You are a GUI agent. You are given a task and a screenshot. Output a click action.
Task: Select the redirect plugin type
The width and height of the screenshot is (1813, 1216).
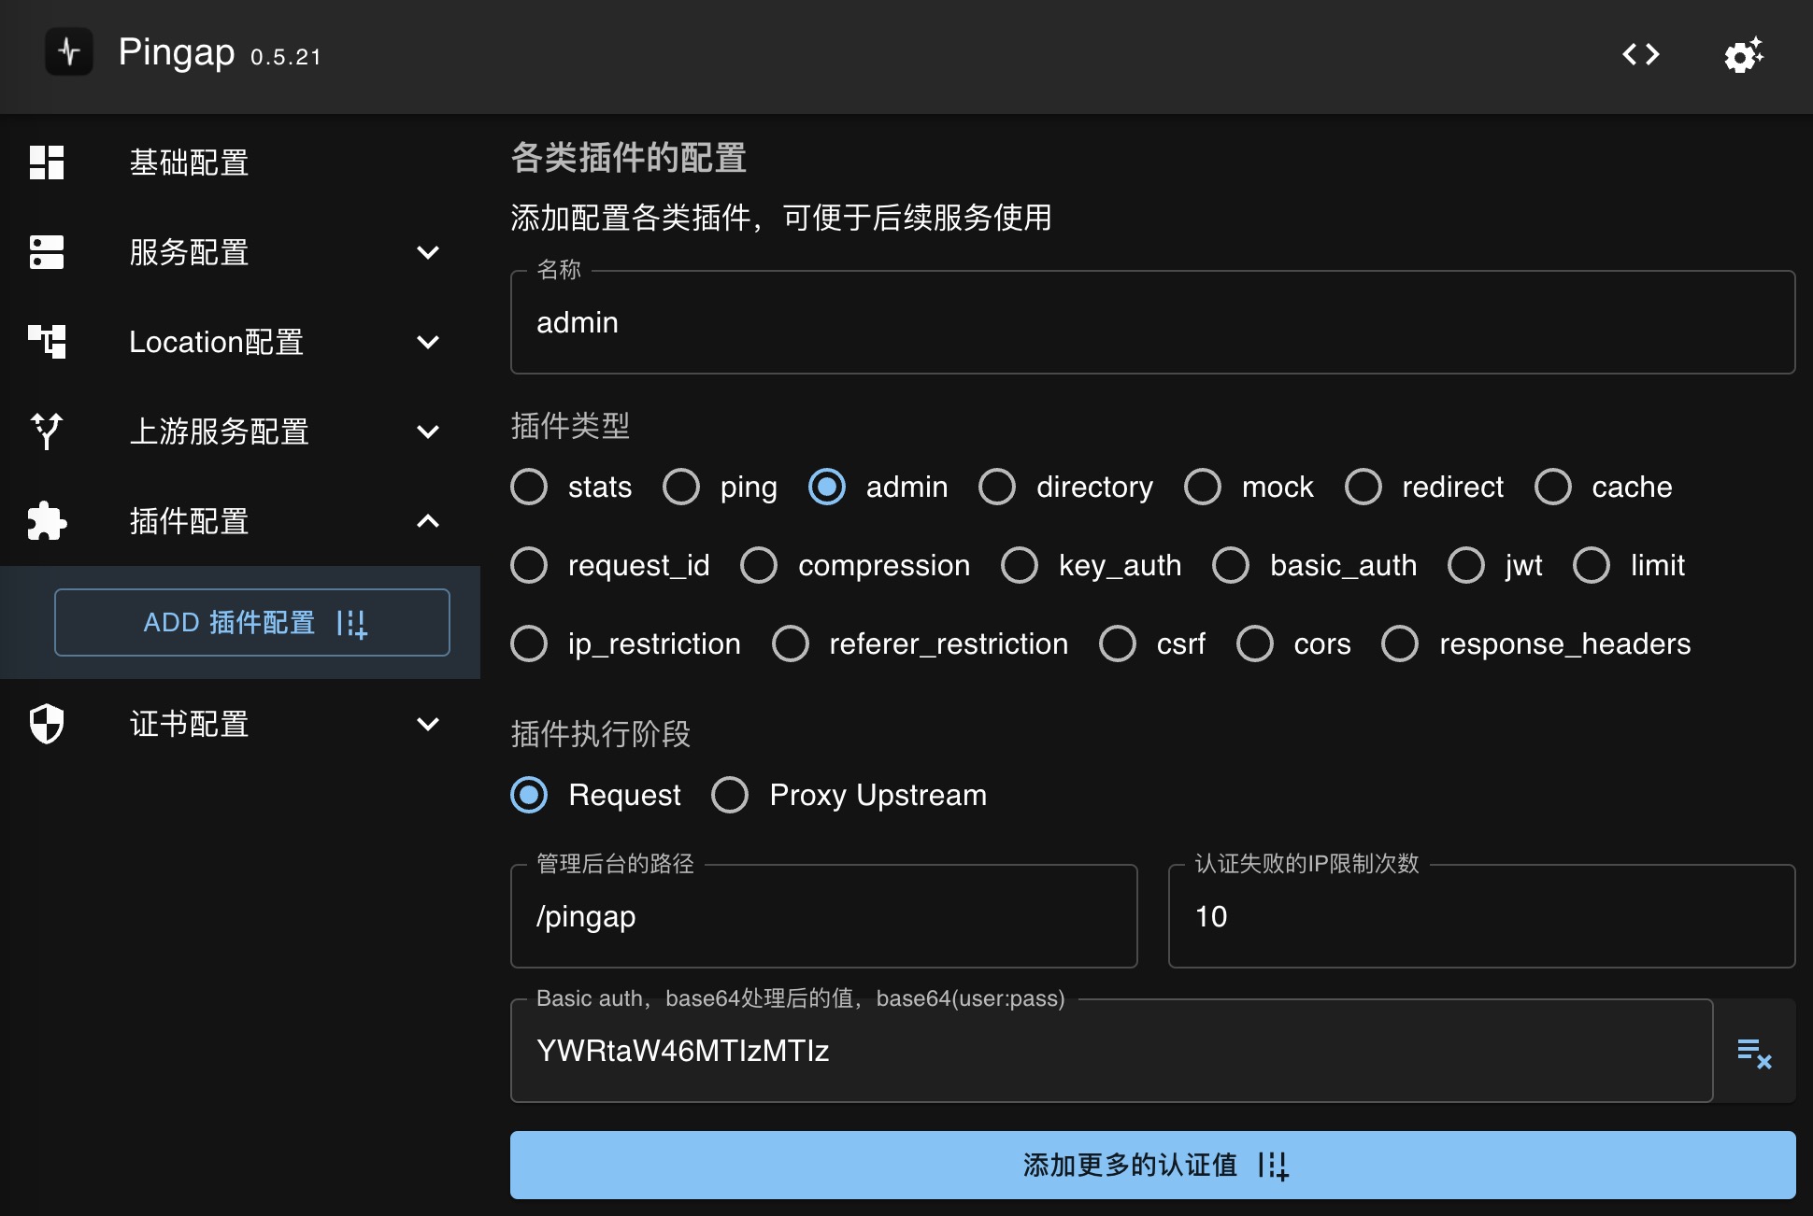coord(1363,487)
